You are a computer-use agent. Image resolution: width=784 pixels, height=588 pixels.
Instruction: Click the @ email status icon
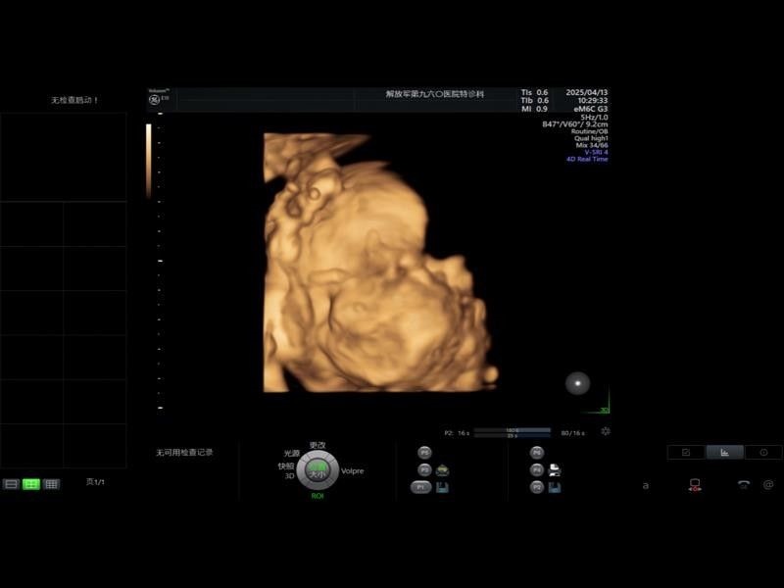click(x=768, y=484)
